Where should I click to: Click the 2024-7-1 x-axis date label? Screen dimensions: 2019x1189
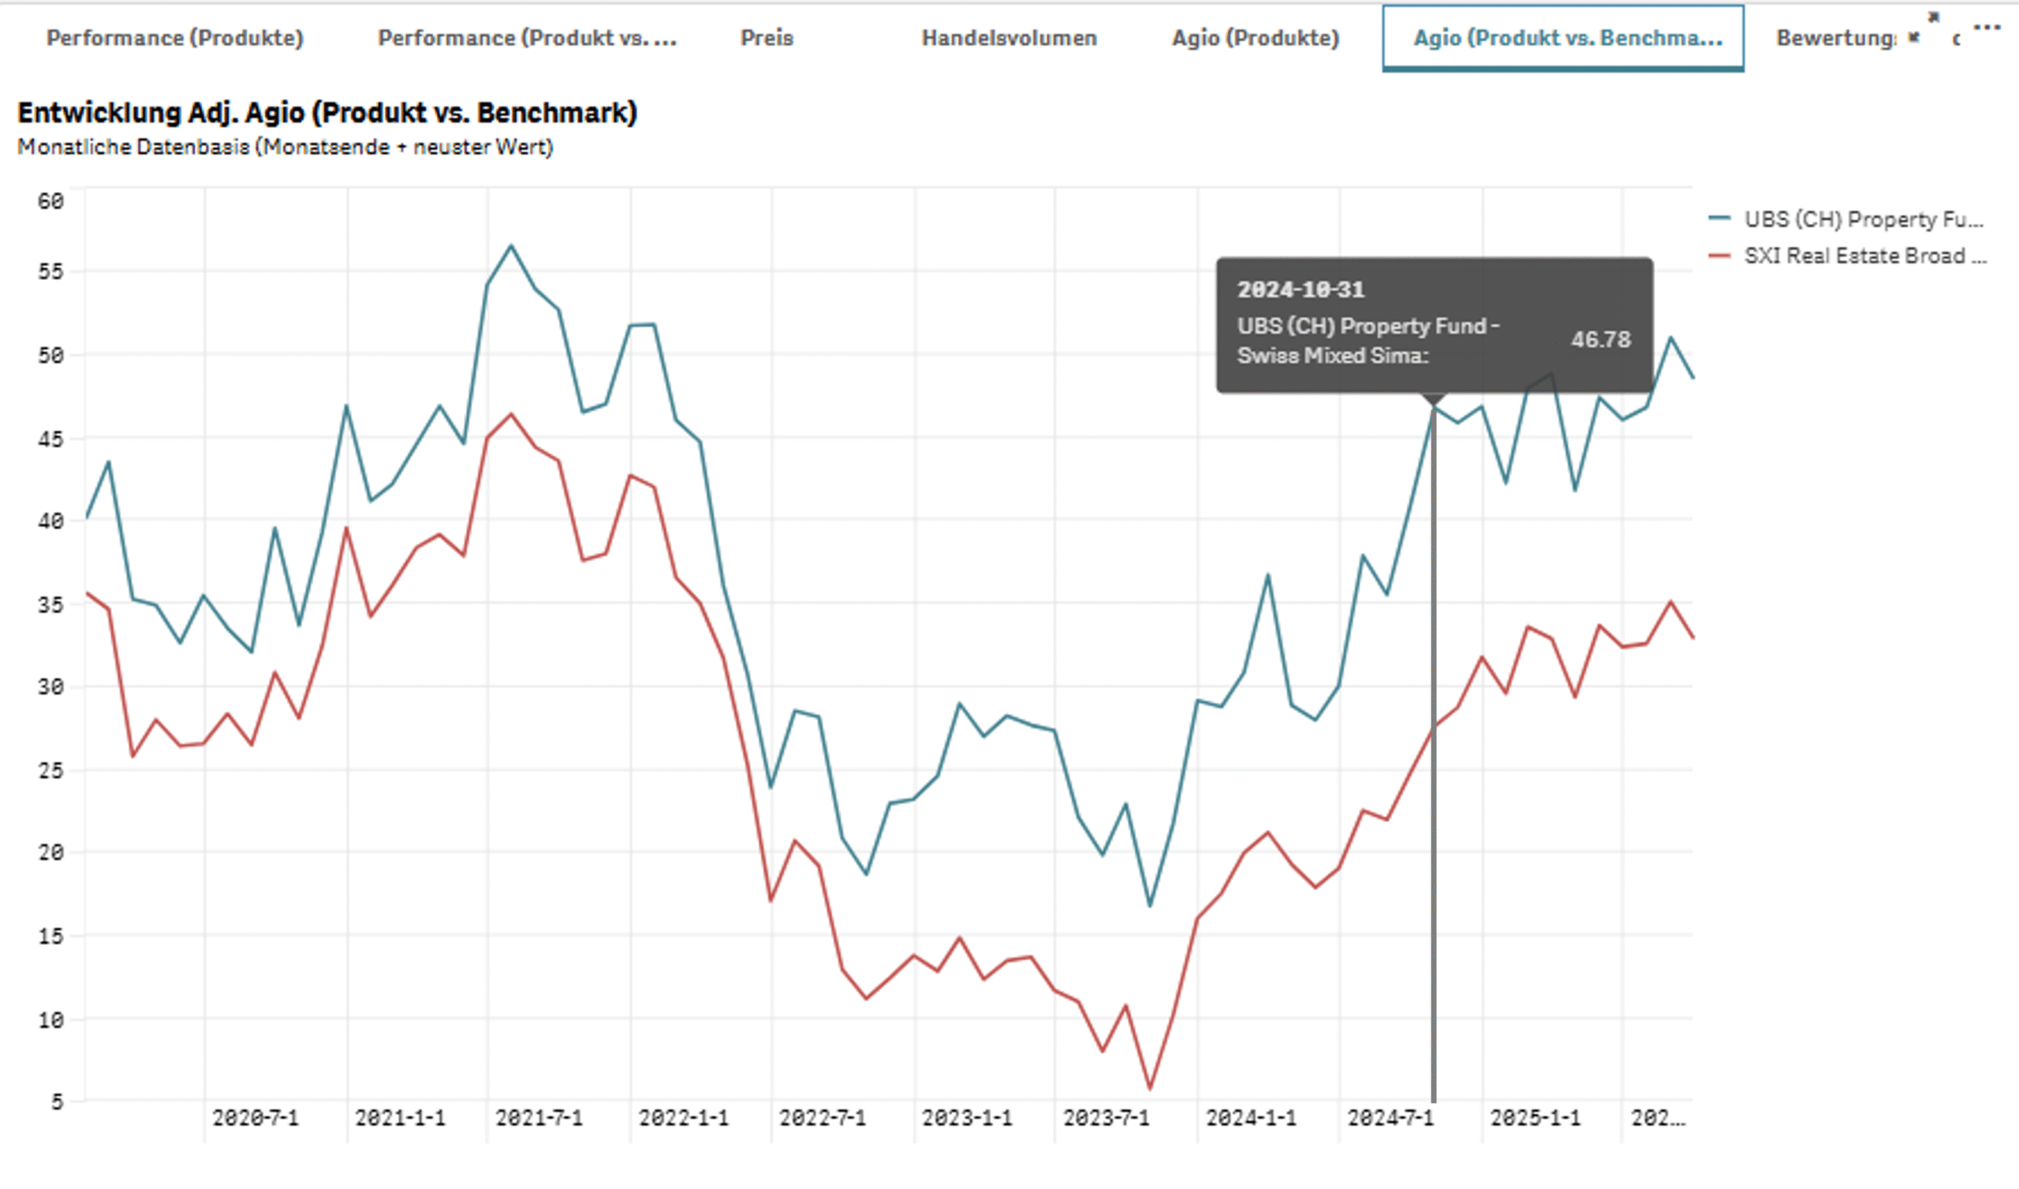click(x=1390, y=1118)
